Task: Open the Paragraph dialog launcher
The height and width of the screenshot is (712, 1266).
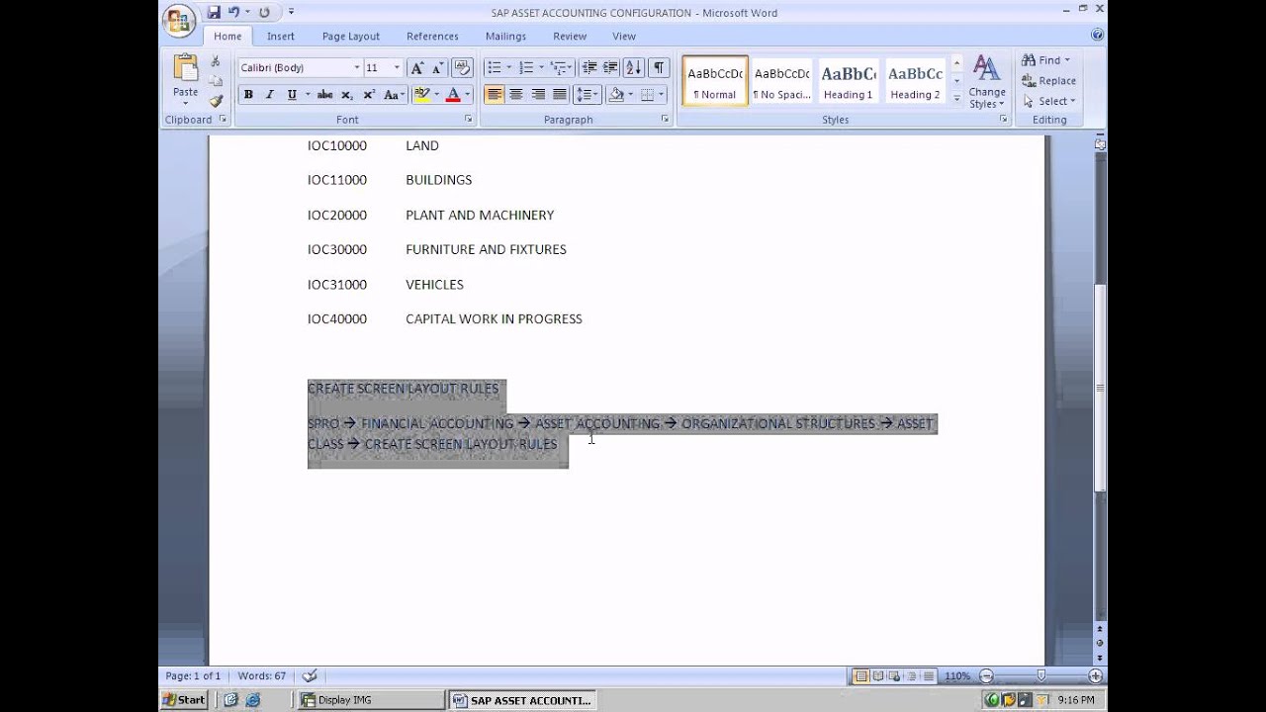Action: (x=666, y=120)
